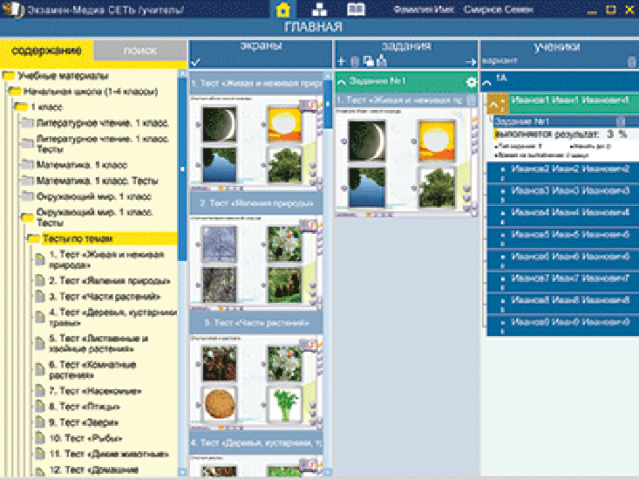Click header '3. Тест «Части растений»' in screens

click(256, 323)
